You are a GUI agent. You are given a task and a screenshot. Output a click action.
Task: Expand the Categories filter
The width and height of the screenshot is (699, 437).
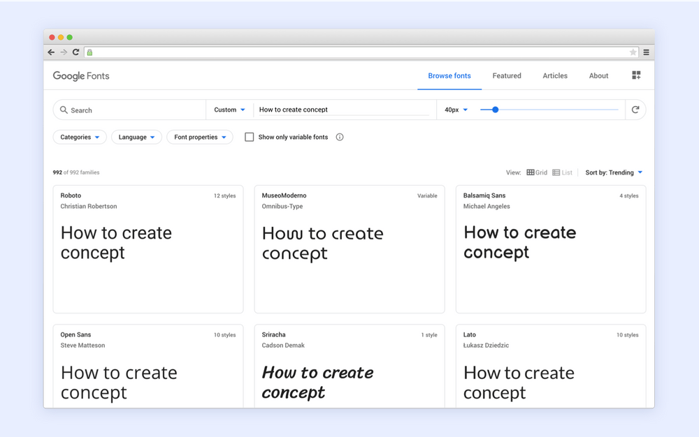pyautogui.click(x=80, y=137)
